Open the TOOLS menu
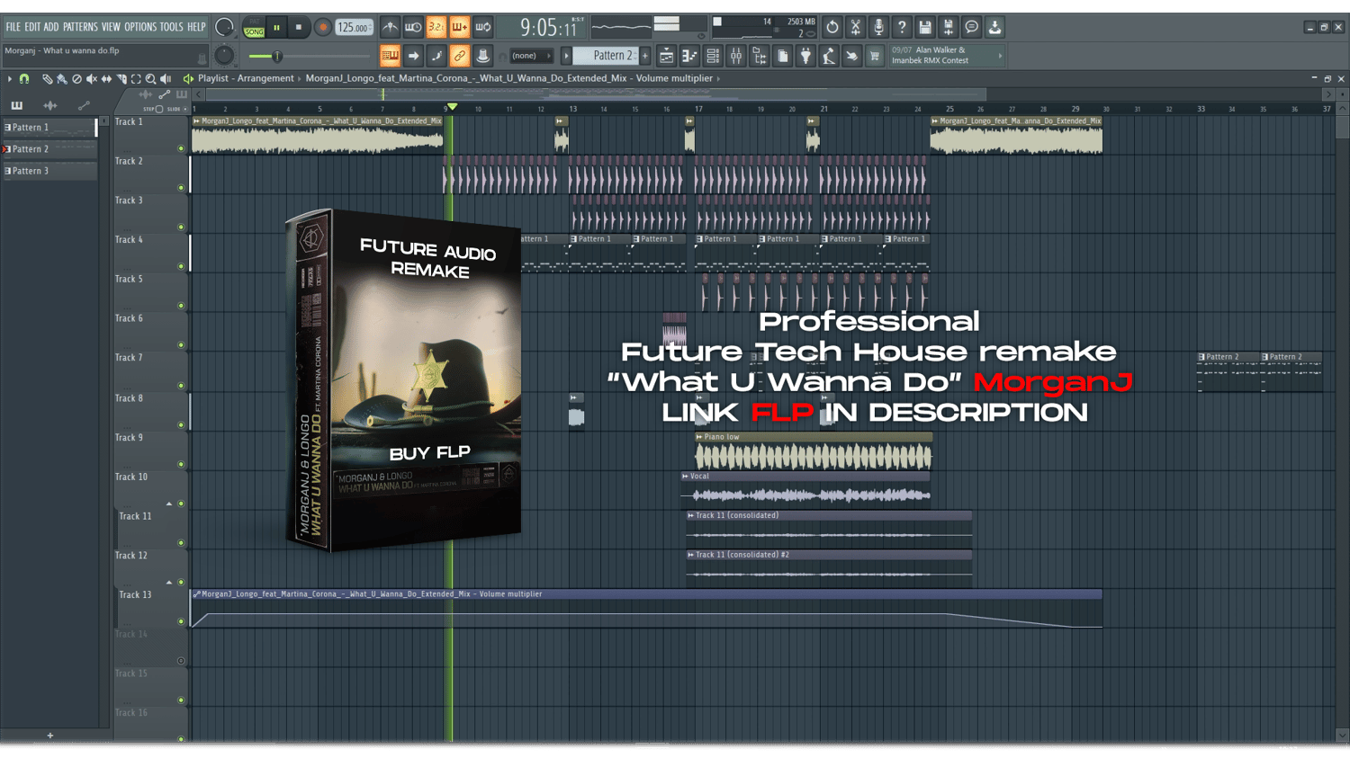 [171, 27]
